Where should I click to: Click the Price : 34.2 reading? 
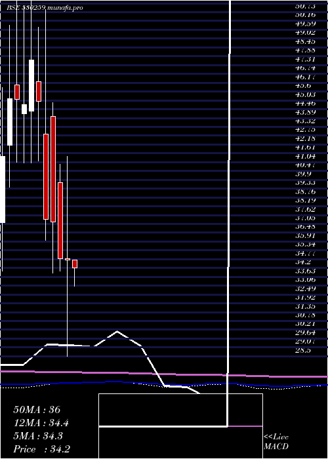(x=41, y=449)
